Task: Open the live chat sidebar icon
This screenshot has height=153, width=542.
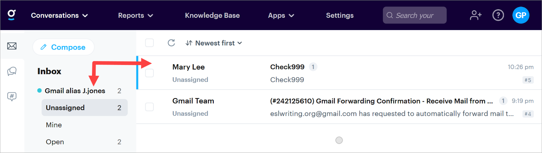Action: click(x=12, y=71)
